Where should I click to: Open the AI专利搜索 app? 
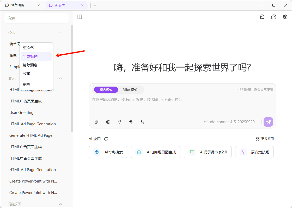point(108,152)
